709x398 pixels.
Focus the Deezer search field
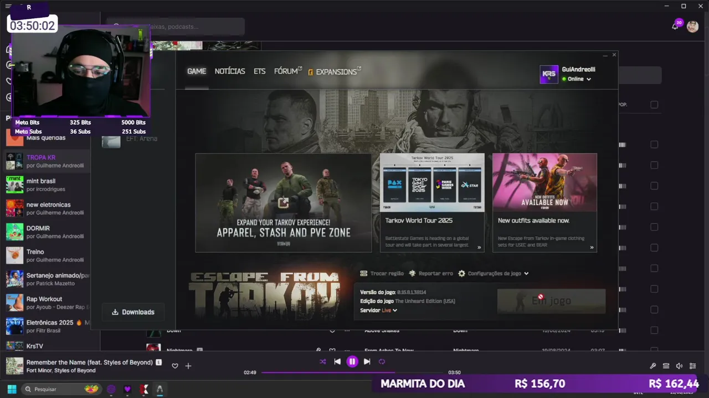[x=176, y=27]
